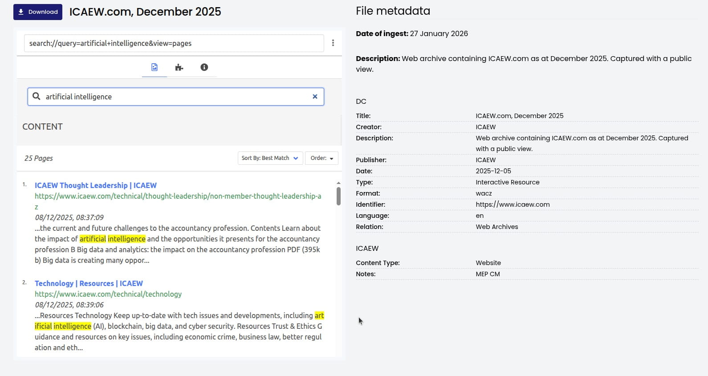The height and width of the screenshot is (376, 708).
Task: Click the ICAEW metadata section label
Action: 367,249
